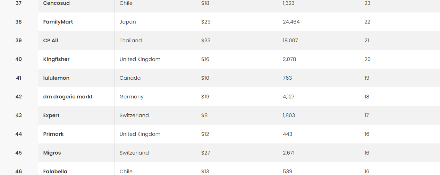
Task: Select the Falabella name cell
Action: [55, 172]
